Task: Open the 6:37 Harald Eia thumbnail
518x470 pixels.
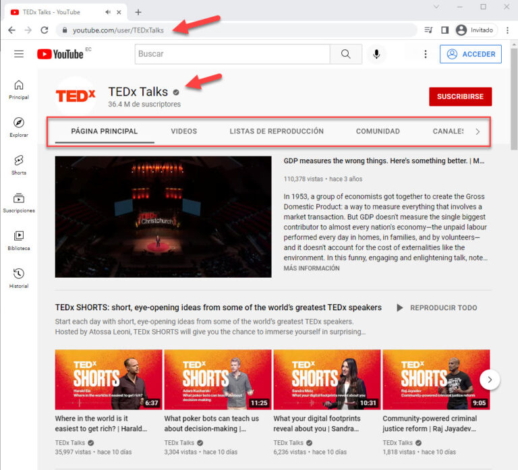Action: pyautogui.click(x=109, y=380)
